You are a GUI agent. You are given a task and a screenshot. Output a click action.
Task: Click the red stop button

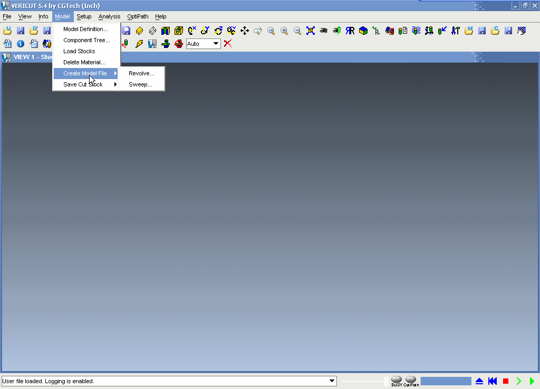(506, 381)
